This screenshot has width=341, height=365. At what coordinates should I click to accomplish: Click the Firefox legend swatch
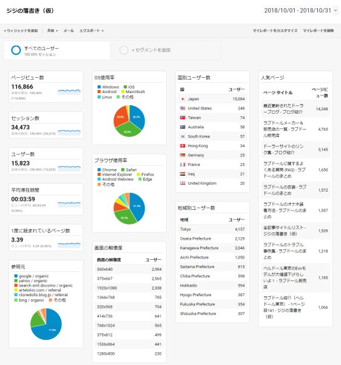click(139, 175)
